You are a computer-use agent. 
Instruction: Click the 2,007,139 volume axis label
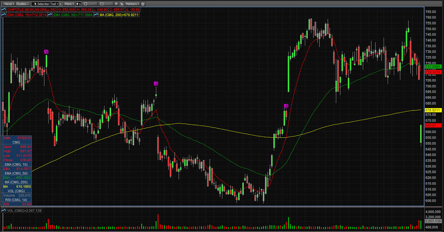click(x=433, y=221)
